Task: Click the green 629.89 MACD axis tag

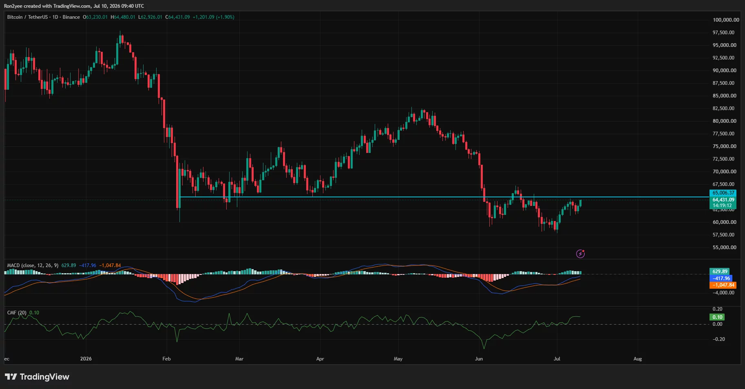Action: 719,272
